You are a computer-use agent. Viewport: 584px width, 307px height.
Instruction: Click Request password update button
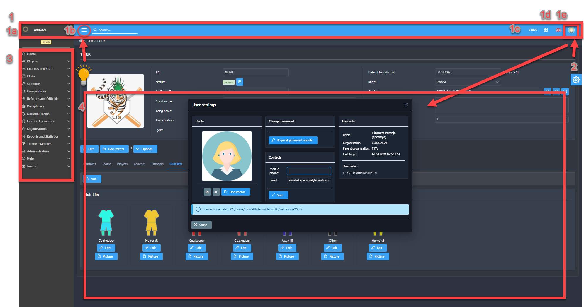pyautogui.click(x=293, y=140)
